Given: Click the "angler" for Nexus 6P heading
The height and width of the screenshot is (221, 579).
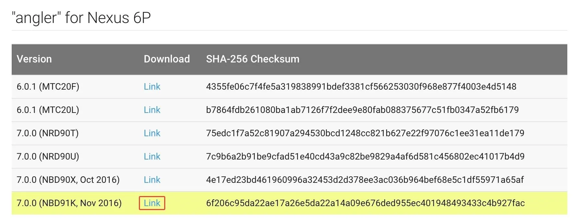Looking at the screenshot, I should (x=81, y=17).
